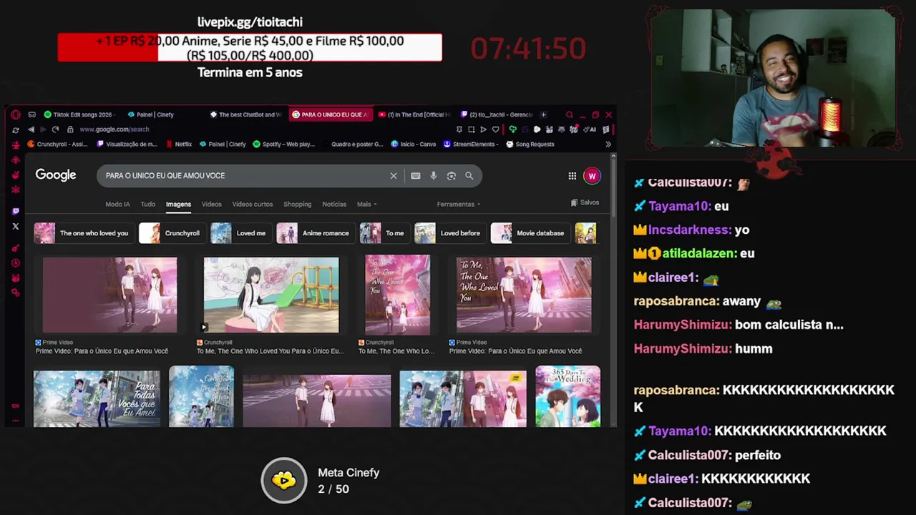916x515 pixels.
Task: Switch to the Modo IA tab
Action: click(x=117, y=205)
